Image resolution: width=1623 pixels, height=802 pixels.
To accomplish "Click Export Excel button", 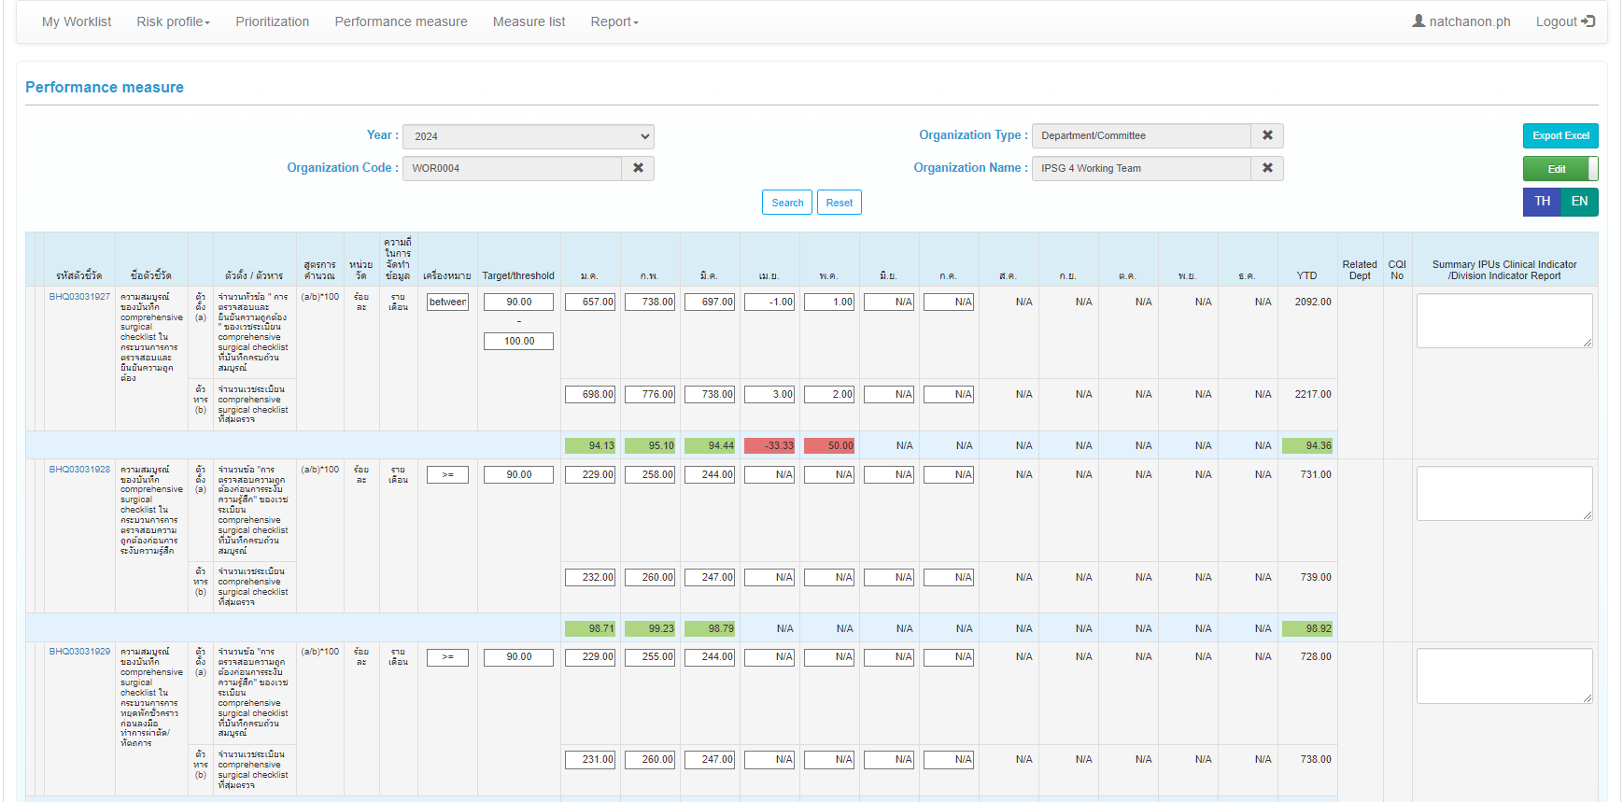I will point(1560,136).
